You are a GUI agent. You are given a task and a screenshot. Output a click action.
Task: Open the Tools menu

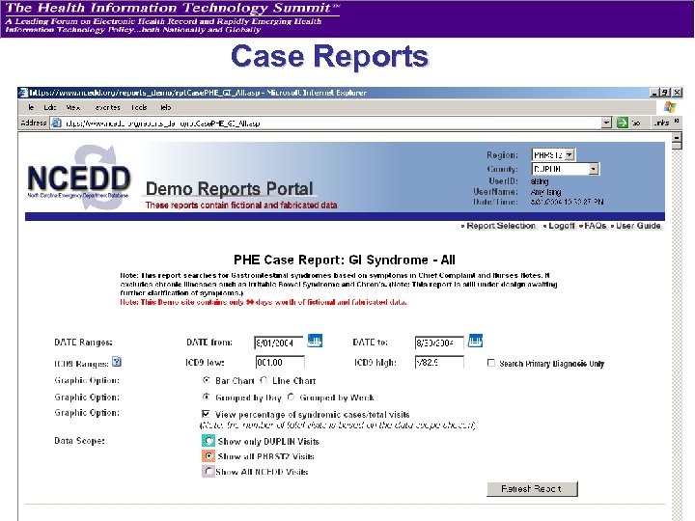[139, 107]
